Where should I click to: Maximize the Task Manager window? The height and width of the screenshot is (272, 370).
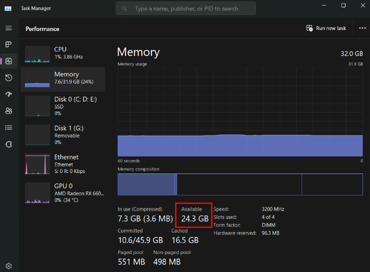point(343,5)
